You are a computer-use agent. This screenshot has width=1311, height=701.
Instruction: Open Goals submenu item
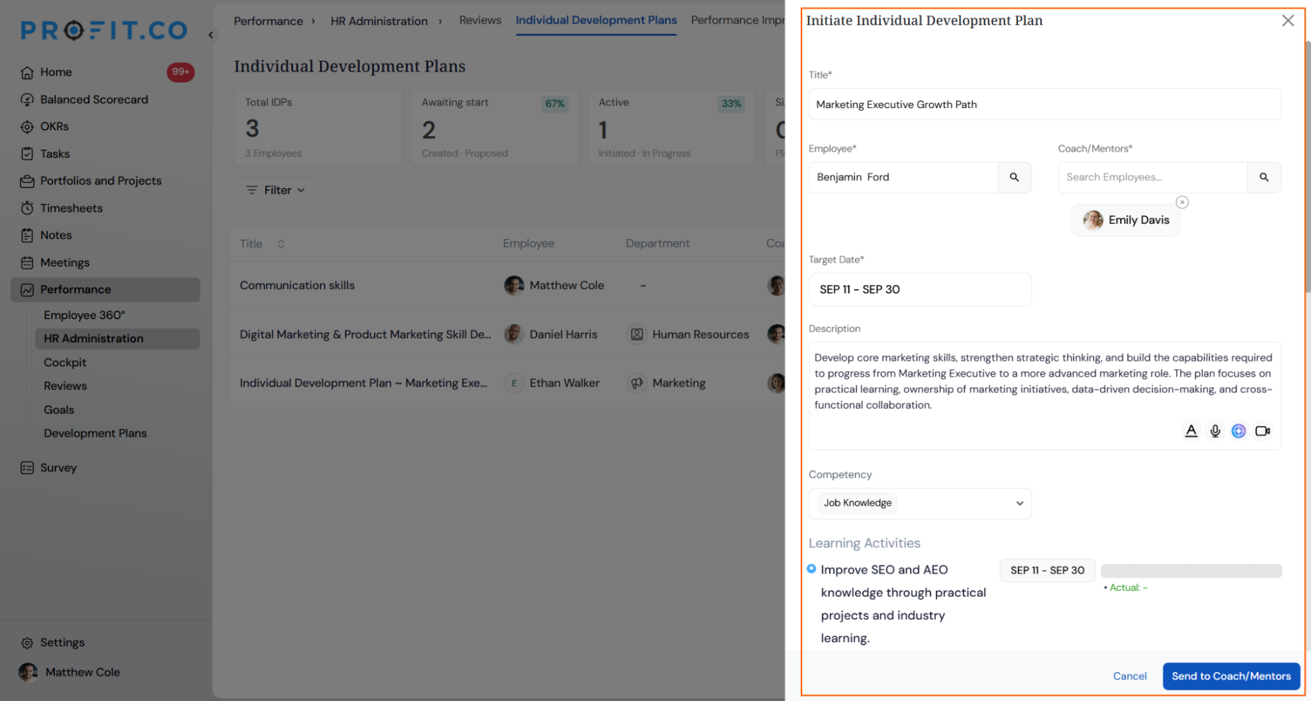pyautogui.click(x=58, y=409)
